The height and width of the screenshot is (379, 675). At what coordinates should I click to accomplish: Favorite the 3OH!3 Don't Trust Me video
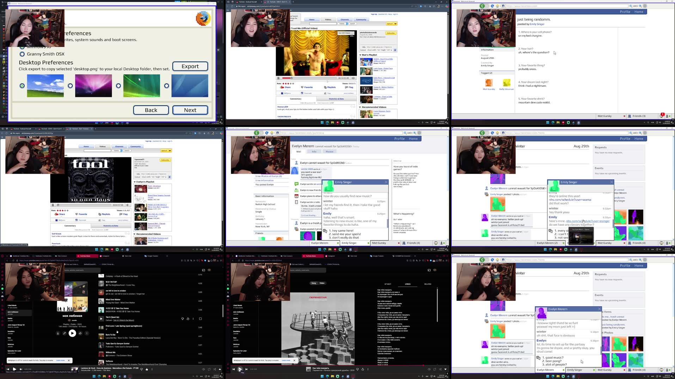[307, 87]
